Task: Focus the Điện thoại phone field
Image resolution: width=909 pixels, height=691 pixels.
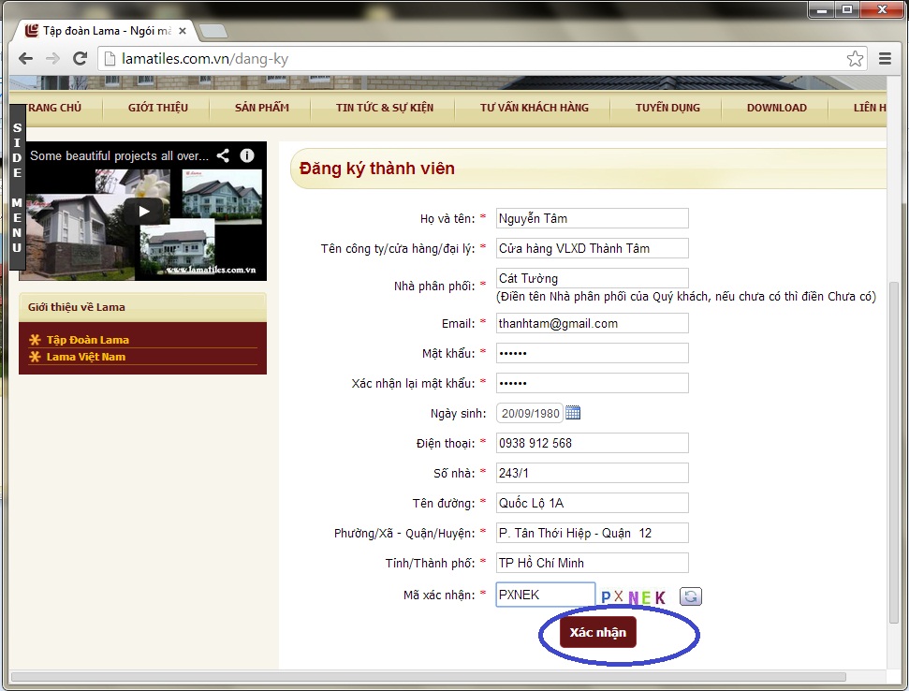Action: [x=592, y=443]
